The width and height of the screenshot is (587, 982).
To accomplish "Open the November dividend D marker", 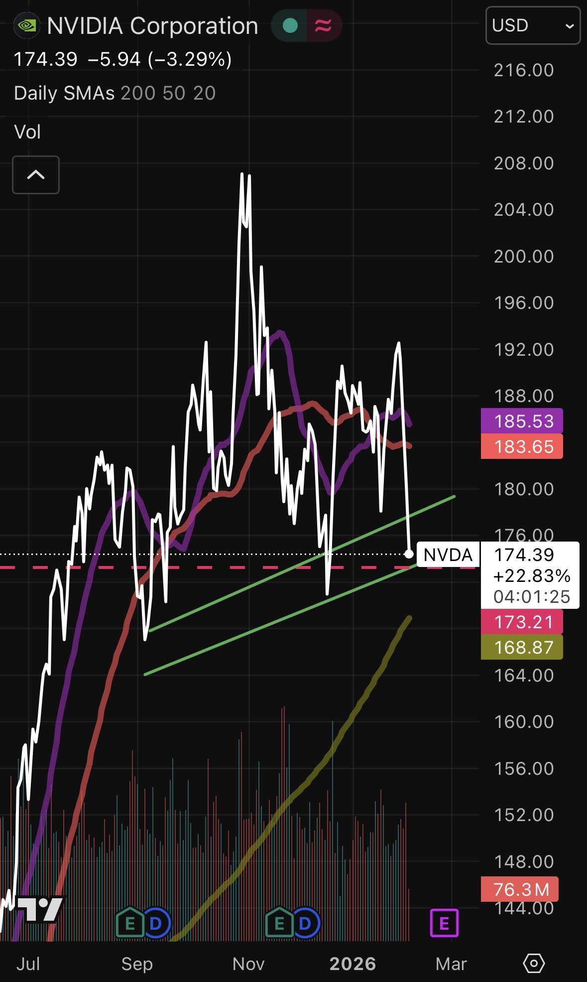I will pyautogui.click(x=305, y=923).
